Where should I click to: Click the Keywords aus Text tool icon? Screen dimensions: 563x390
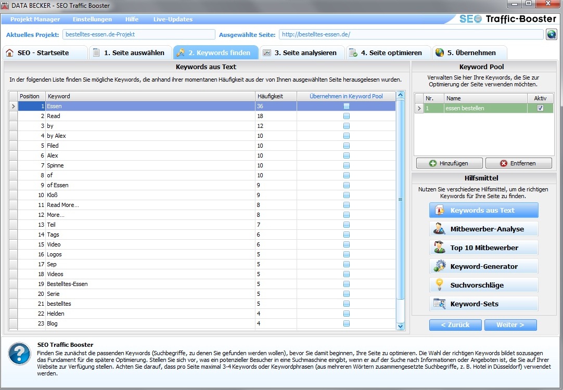point(440,210)
